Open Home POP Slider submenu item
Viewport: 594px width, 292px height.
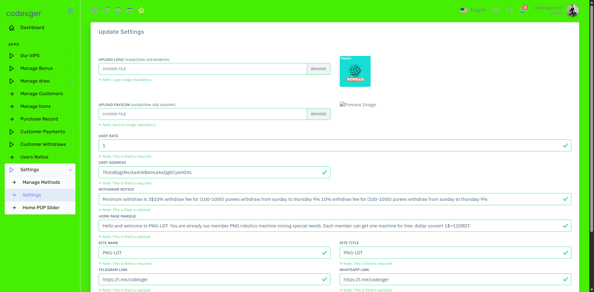pos(40,208)
